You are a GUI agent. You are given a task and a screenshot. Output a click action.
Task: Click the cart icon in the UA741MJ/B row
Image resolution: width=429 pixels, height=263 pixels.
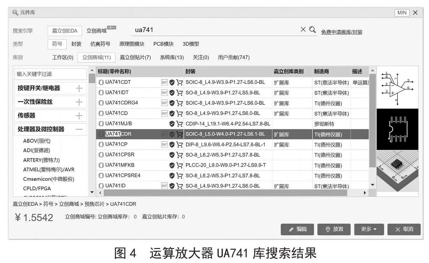pyautogui.click(x=180, y=124)
